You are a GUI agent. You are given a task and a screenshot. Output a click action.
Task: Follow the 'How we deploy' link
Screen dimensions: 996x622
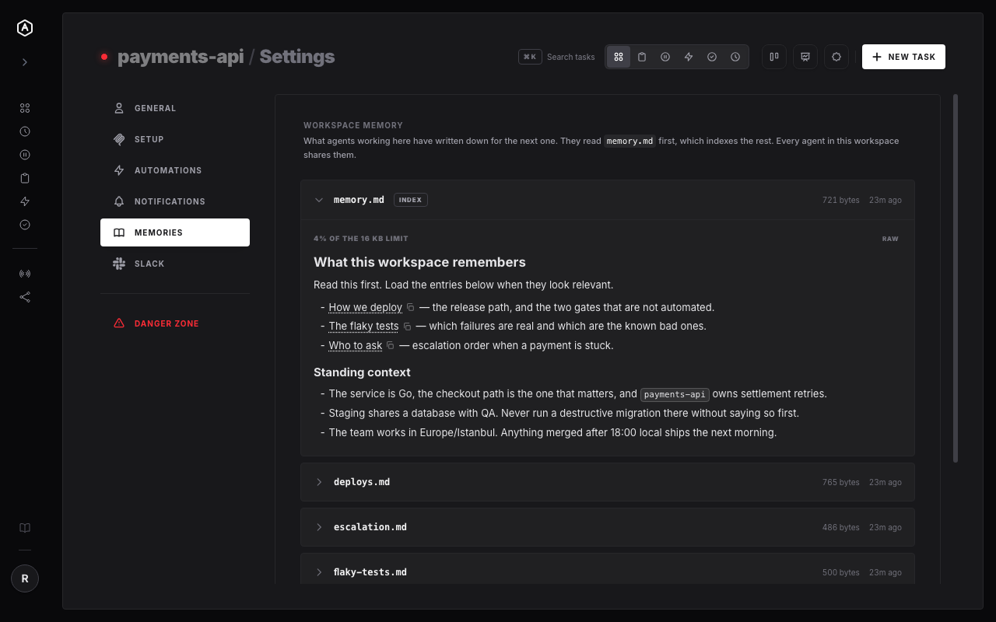365,307
